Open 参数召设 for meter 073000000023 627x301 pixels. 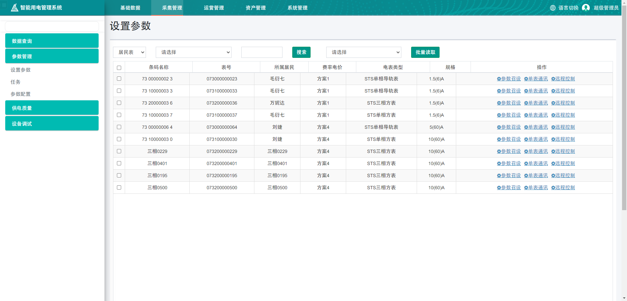pos(508,79)
